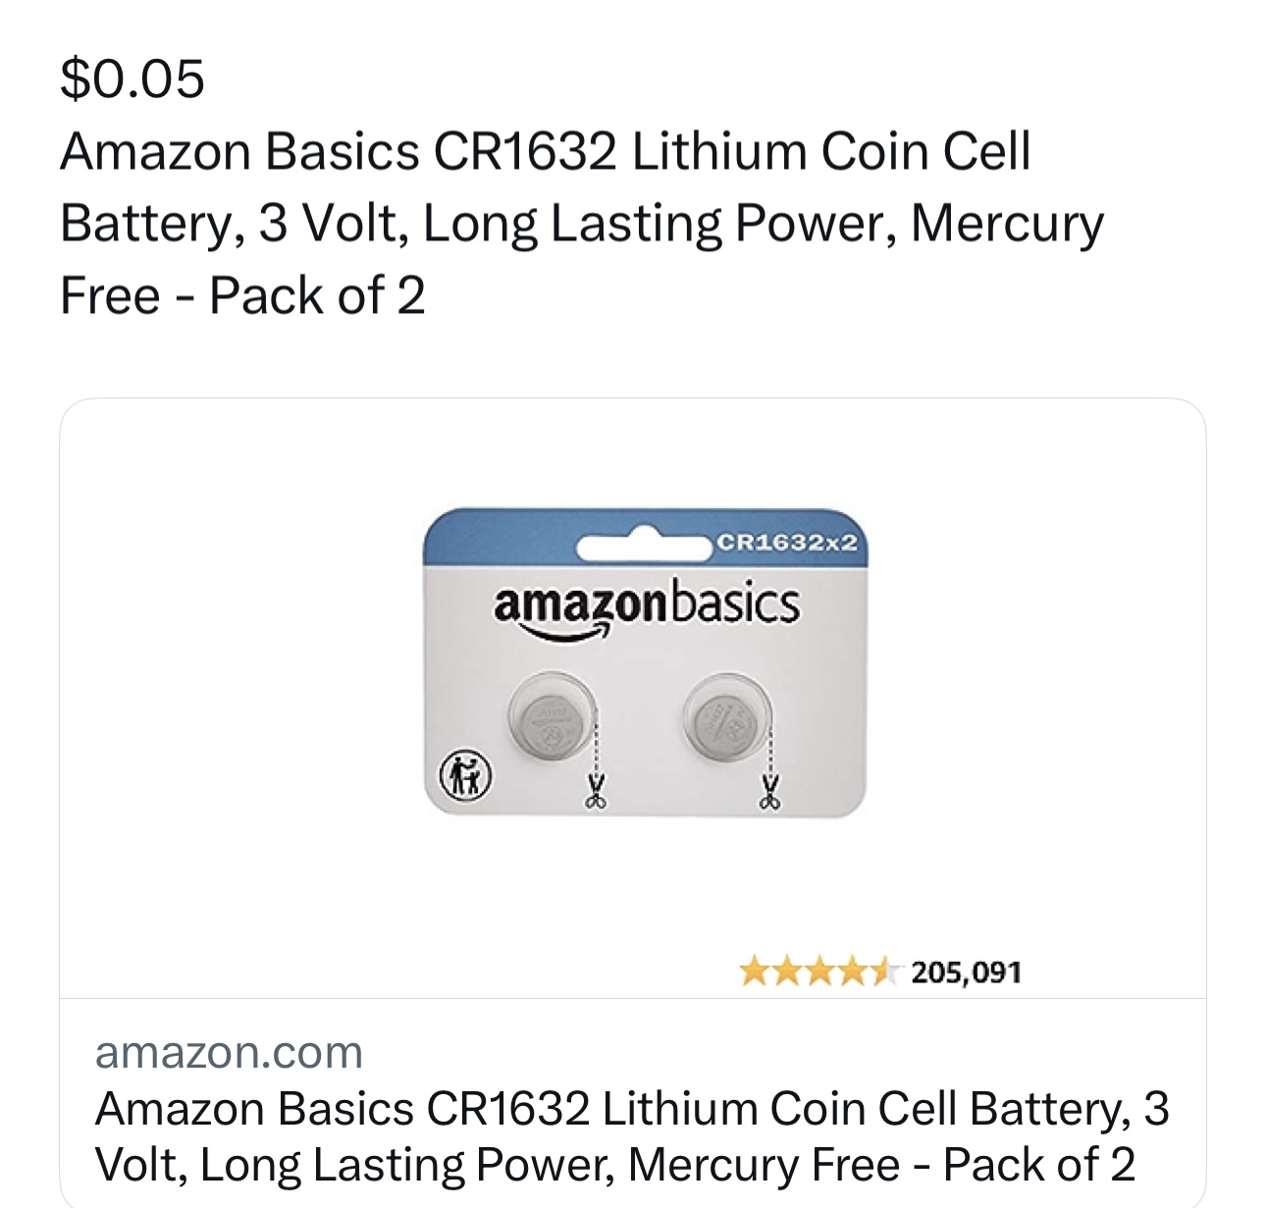Click the package hang-hole cutout
The height and width of the screenshot is (1208, 1266).
pyautogui.click(x=645, y=544)
